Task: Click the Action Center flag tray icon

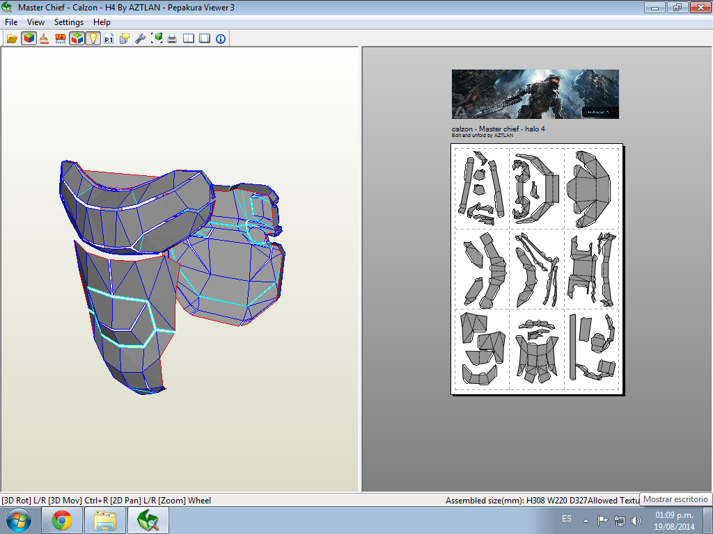Action: click(x=602, y=520)
